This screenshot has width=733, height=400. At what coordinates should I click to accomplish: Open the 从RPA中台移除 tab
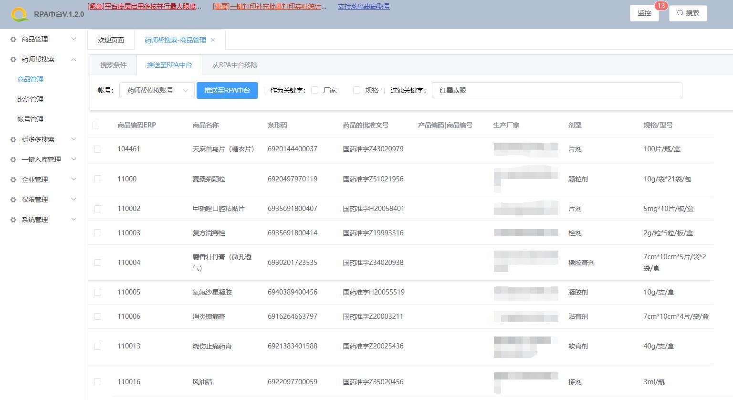tap(234, 64)
